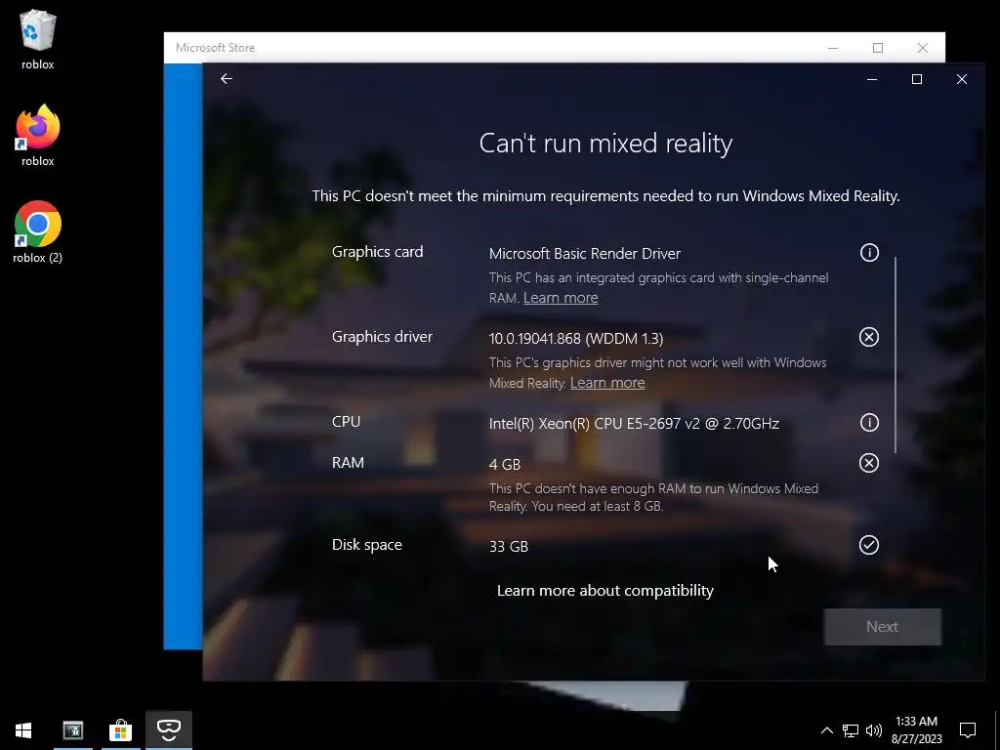Image resolution: width=1000 pixels, height=750 pixels.
Task: Open the network tray icon
Action: pyautogui.click(x=851, y=730)
